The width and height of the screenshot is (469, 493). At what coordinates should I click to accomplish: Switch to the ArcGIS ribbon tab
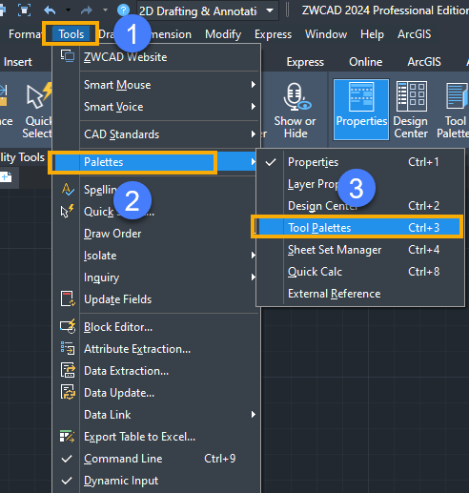click(x=424, y=62)
